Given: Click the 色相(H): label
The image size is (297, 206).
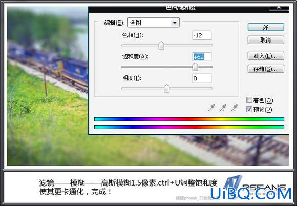Looking at the screenshot, I should tap(133, 35).
